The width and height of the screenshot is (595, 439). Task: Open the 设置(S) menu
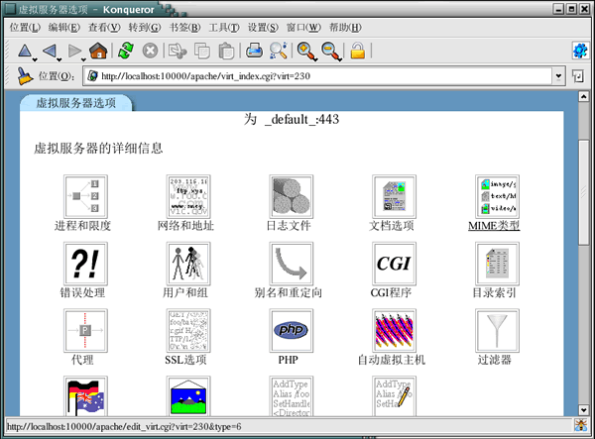coord(263,28)
